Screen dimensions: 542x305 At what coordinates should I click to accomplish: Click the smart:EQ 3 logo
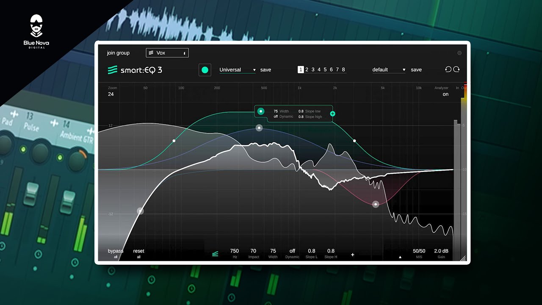pyautogui.click(x=135, y=70)
